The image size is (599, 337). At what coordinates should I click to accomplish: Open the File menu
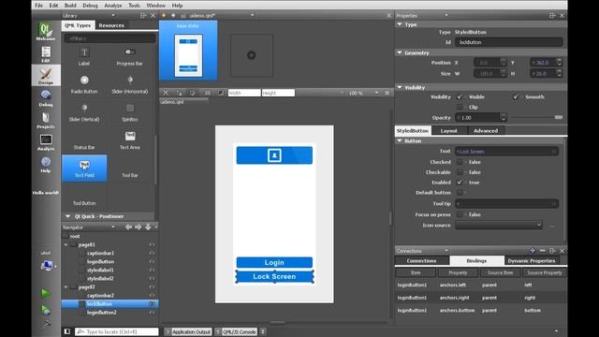point(39,6)
